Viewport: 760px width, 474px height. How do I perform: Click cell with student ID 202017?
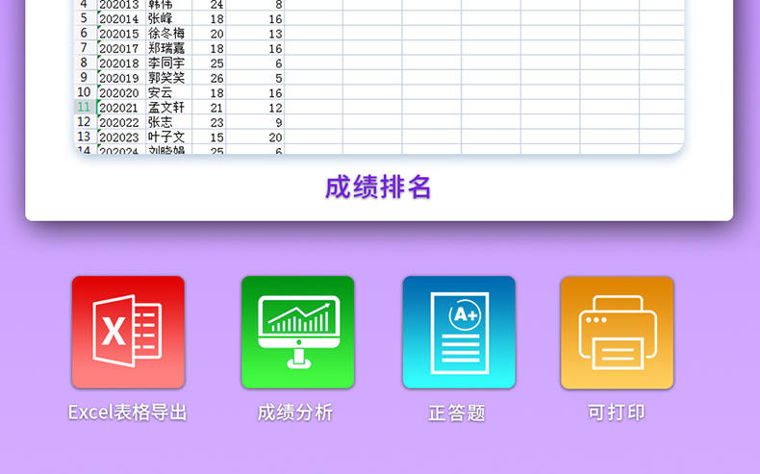click(119, 48)
